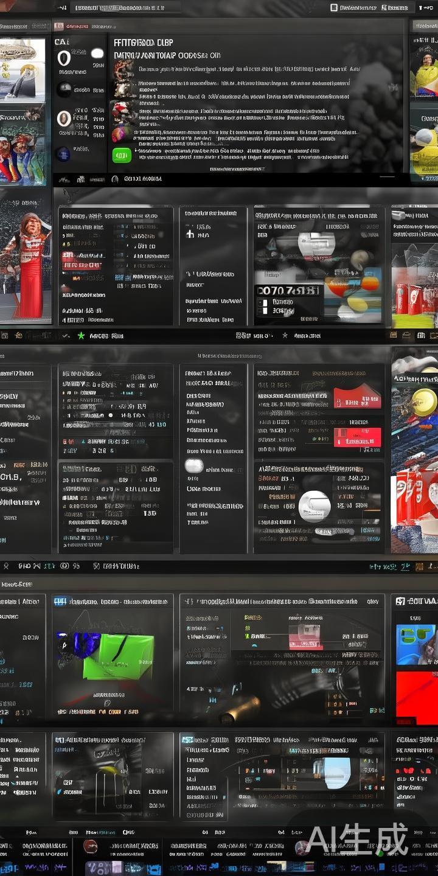Toggle the white pill switch beside CAI
The height and width of the screenshot is (876, 438).
coord(97,54)
